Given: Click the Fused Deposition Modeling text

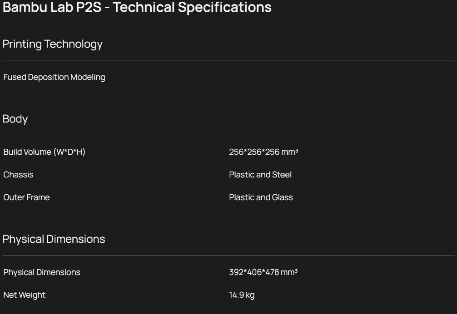Looking at the screenshot, I should (54, 77).
